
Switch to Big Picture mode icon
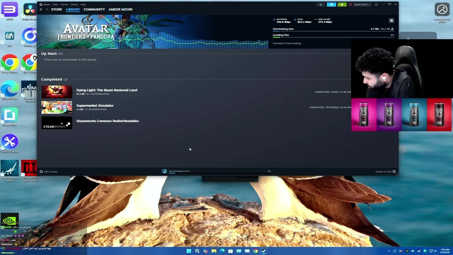pos(376,5)
